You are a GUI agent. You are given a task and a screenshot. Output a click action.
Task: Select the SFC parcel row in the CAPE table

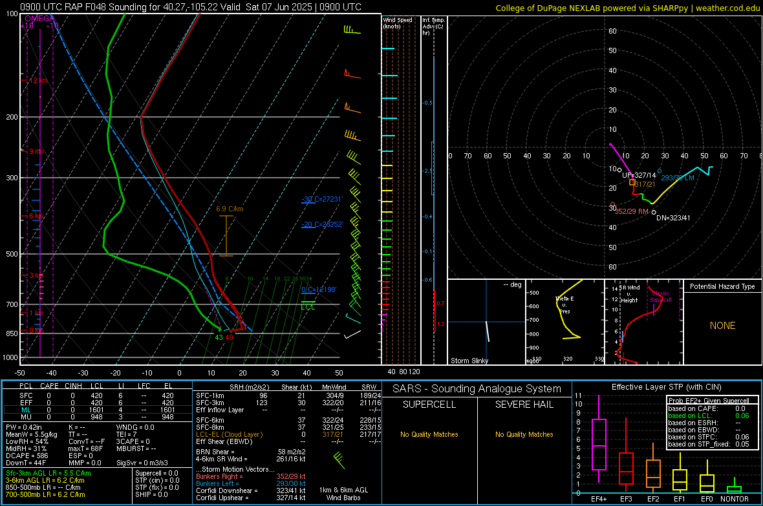[x=97, y=395]
